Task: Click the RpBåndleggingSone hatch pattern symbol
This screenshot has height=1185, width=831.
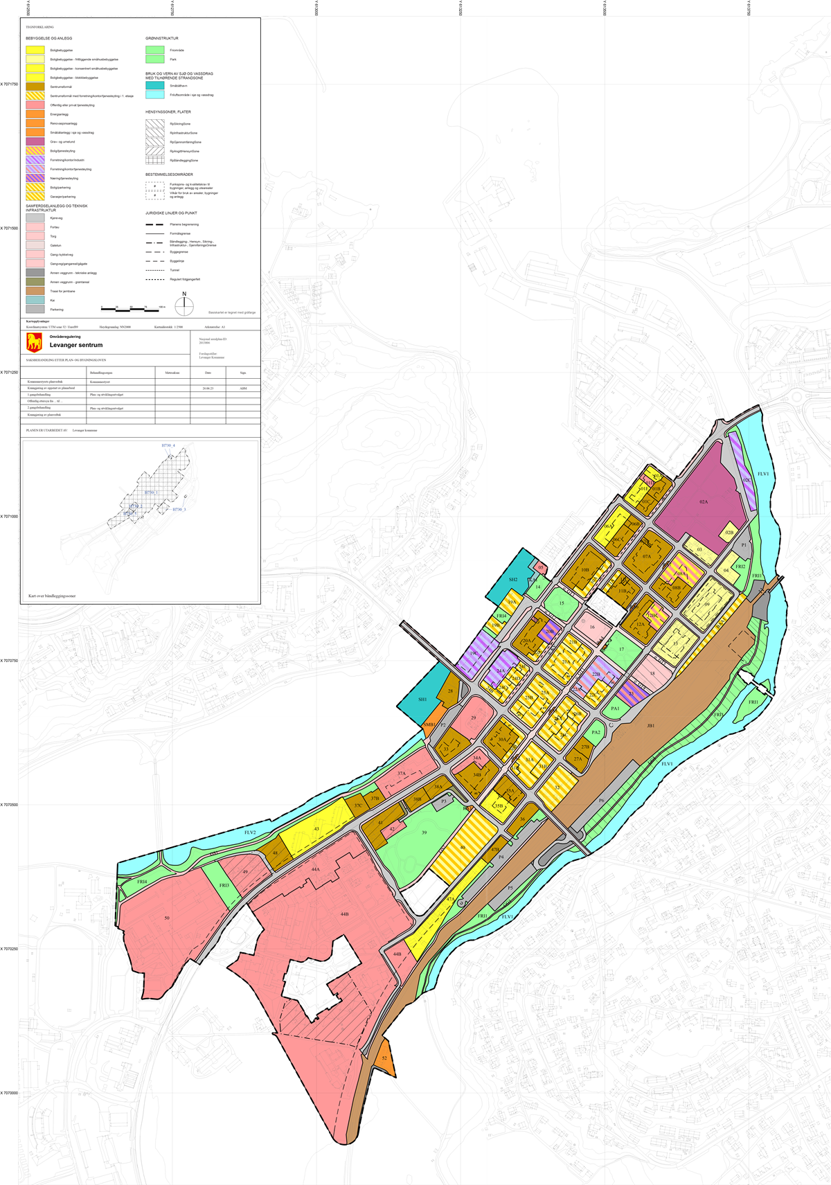Action: pos(155,160)
